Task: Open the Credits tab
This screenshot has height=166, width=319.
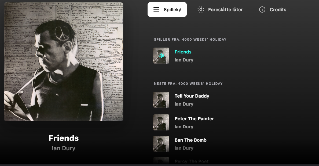Action: pyautogui.click(x=273, y=10)
